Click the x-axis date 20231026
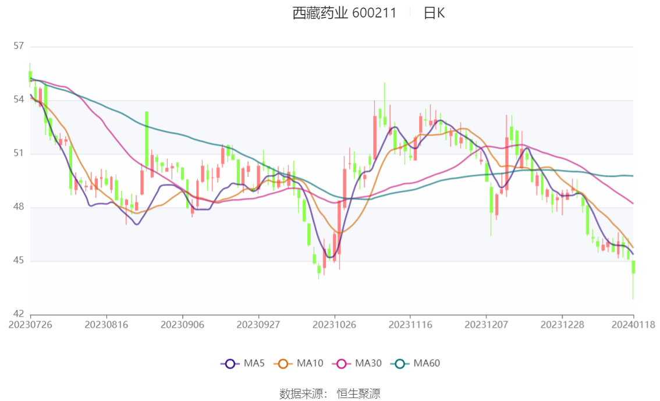 334,325
